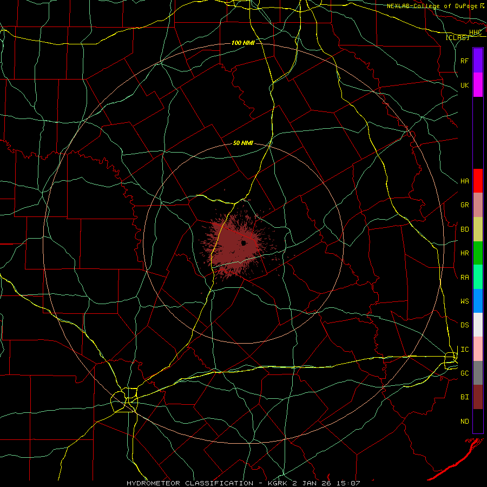
Task: Click the [CLAS] label under HHC
Action: point(457,37)
